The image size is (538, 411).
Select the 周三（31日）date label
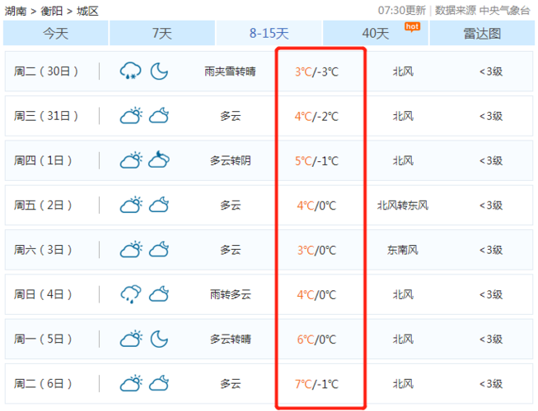click(x=46, y=116)
